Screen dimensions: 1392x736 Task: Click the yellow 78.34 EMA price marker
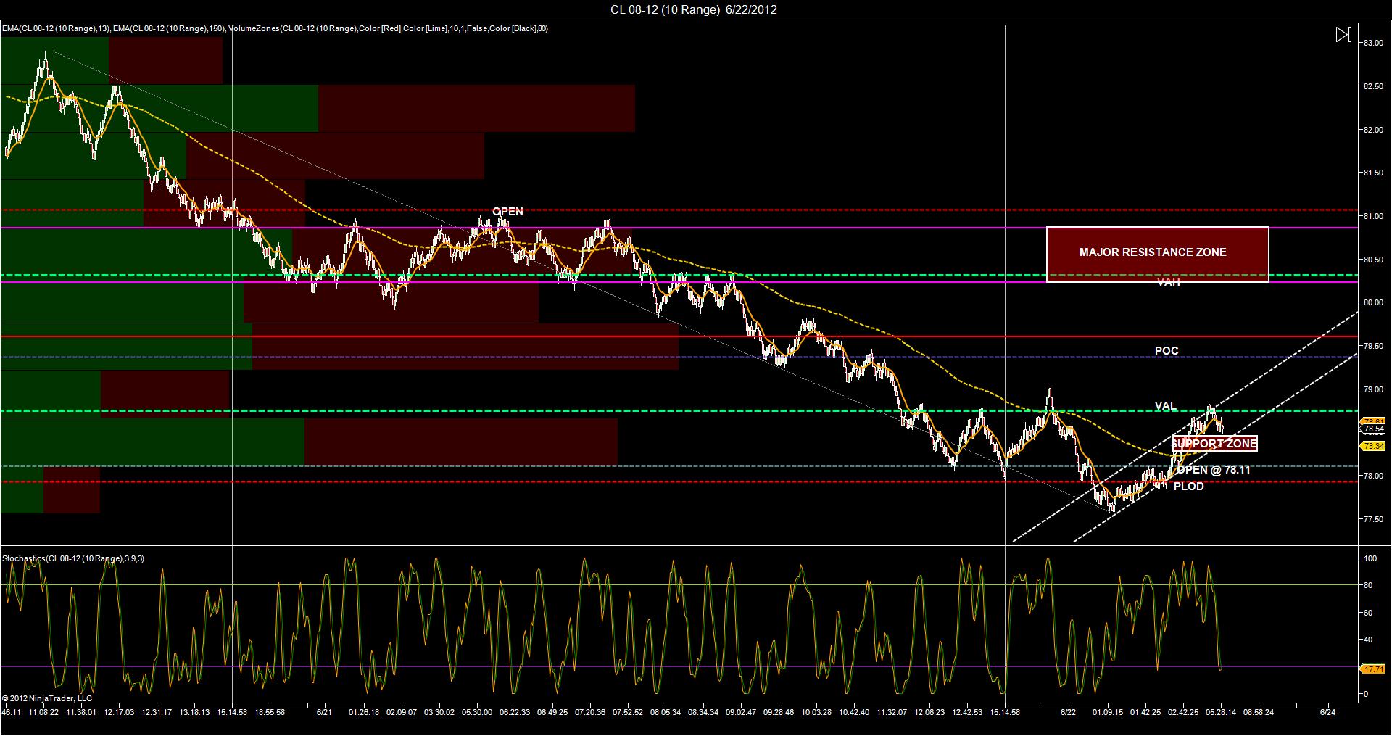1374,446
